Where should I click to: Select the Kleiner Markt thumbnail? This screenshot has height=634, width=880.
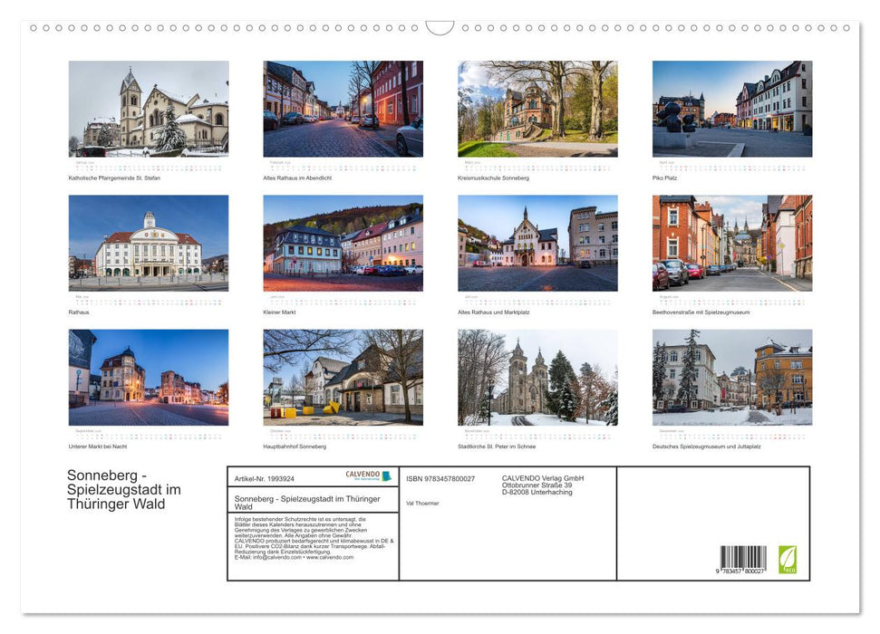pyautogui.click(x=343, y=243)
